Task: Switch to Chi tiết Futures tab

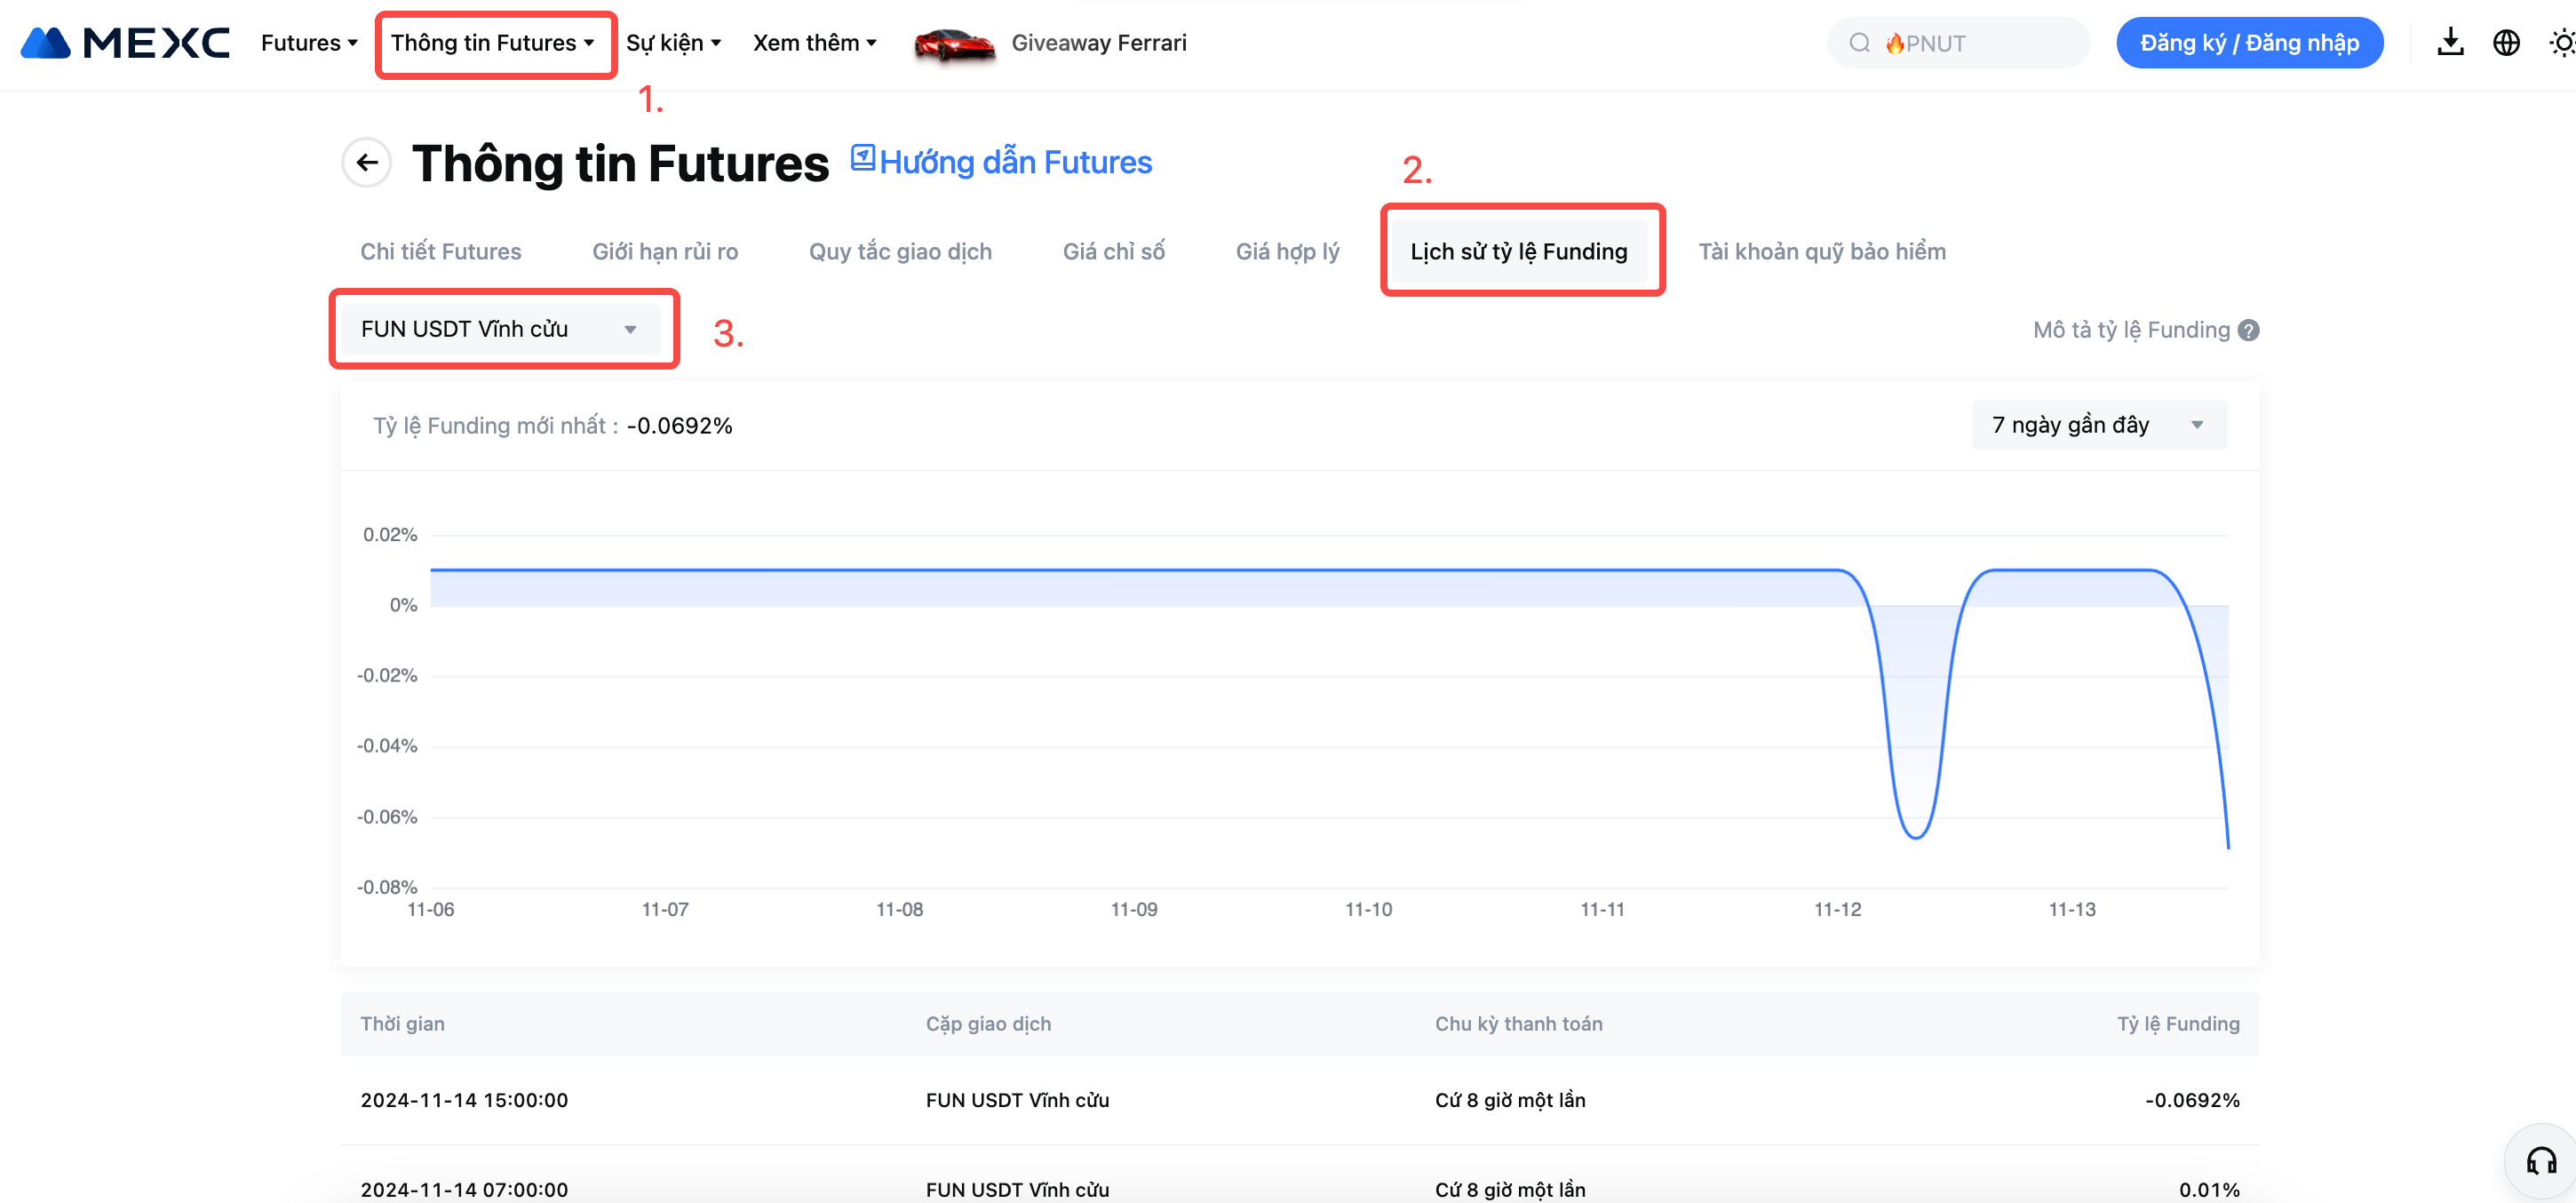Action: [440, 251]
